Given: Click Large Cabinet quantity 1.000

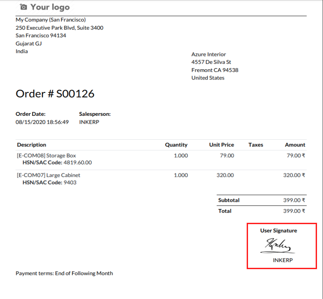Looking at the screenshot, I should click(181, 175).
